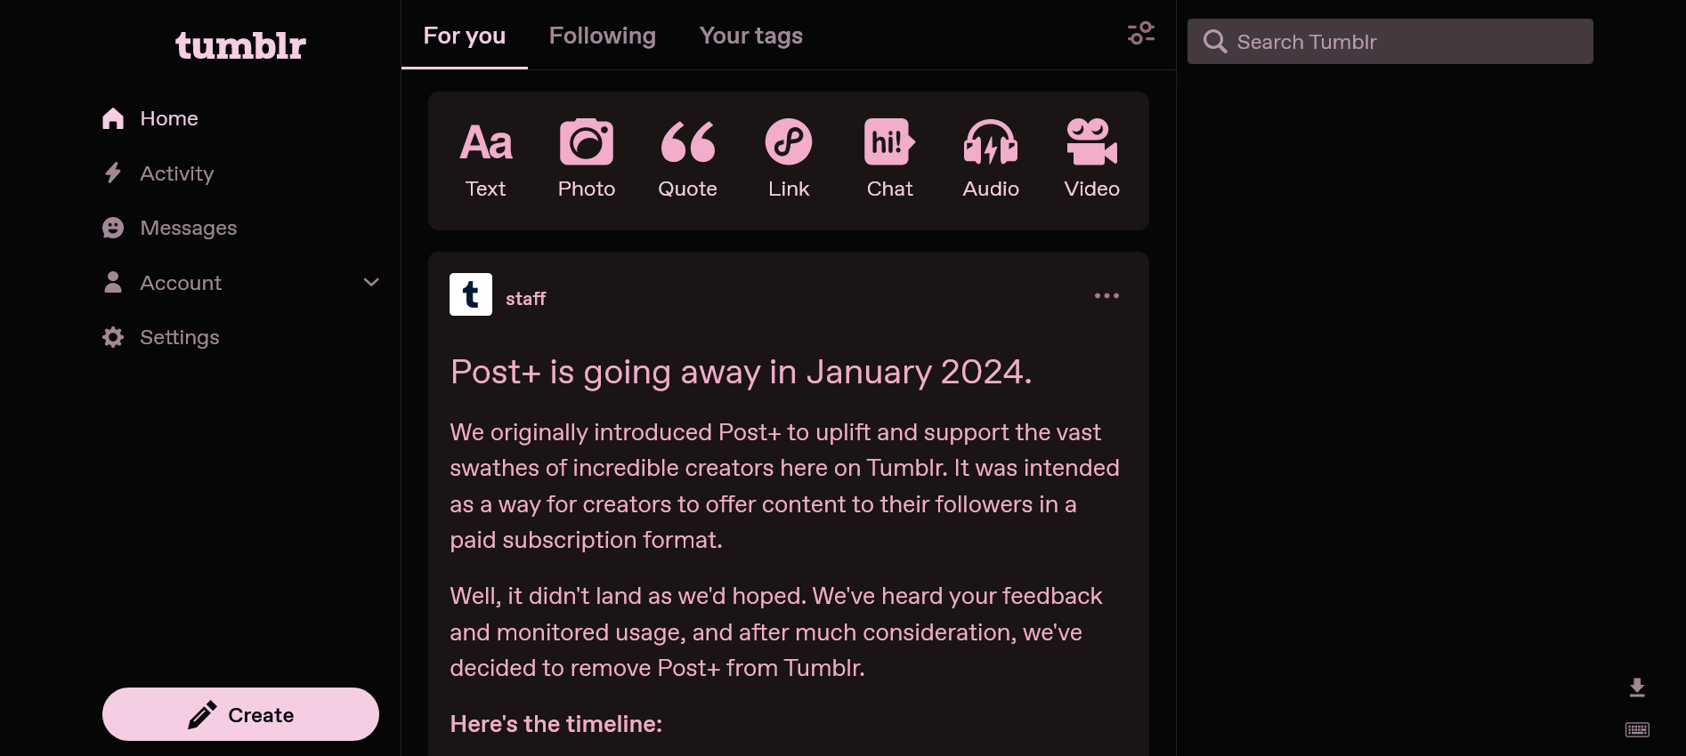Click the paragraph starting 'We originally introduced Post+'
This screenshot has height=756, width=1686.
[785, 486]
